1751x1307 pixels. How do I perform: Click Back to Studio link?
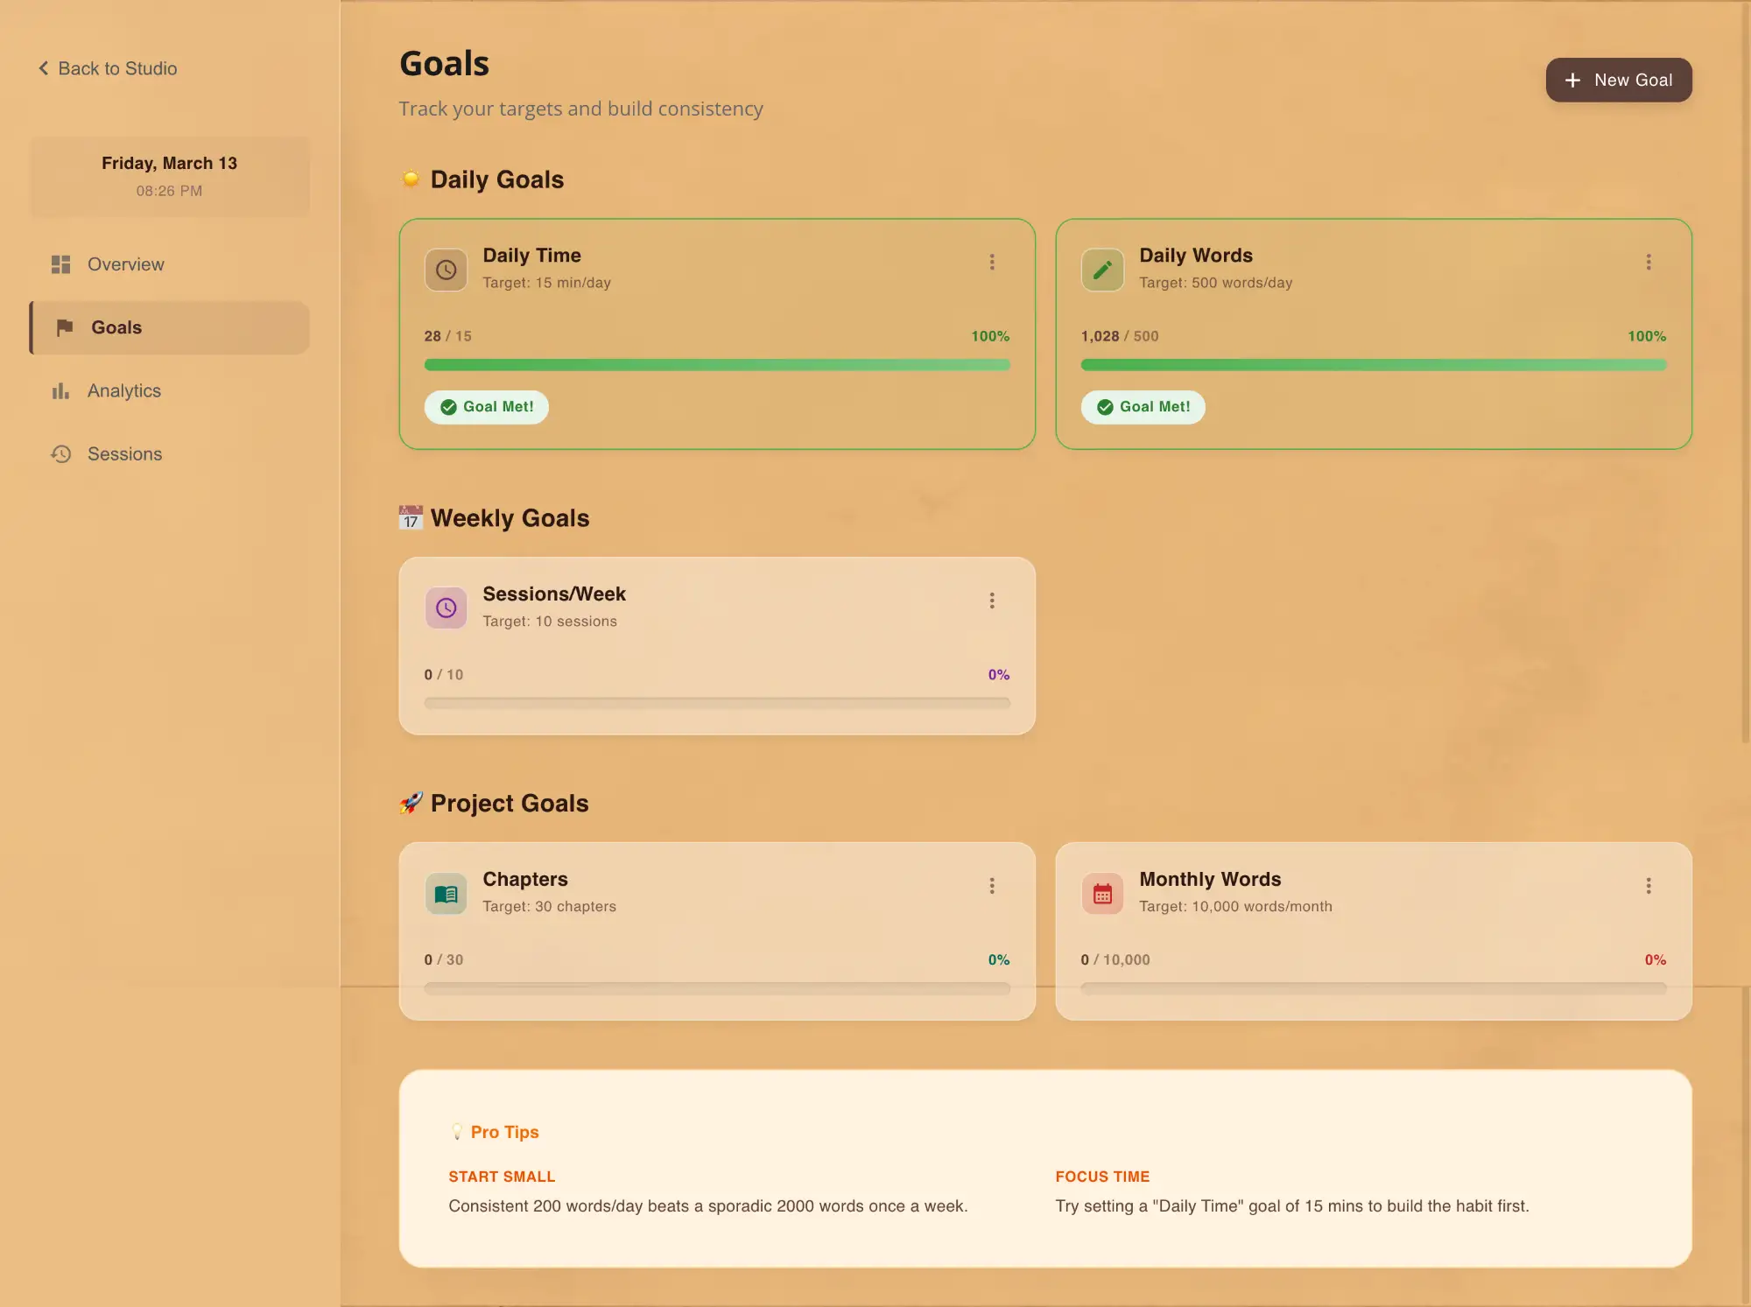pos(106,68)
